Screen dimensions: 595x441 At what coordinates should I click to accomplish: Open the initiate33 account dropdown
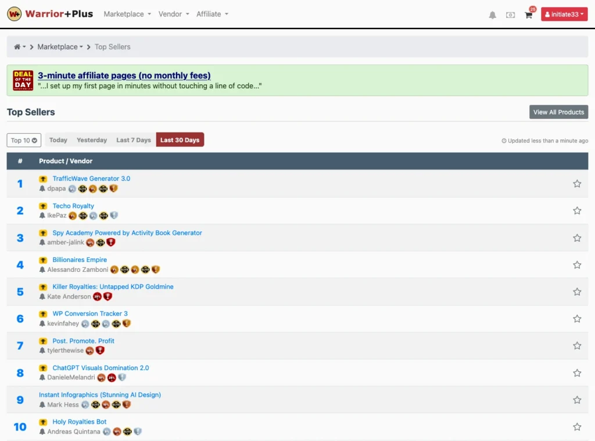(564, 15)
